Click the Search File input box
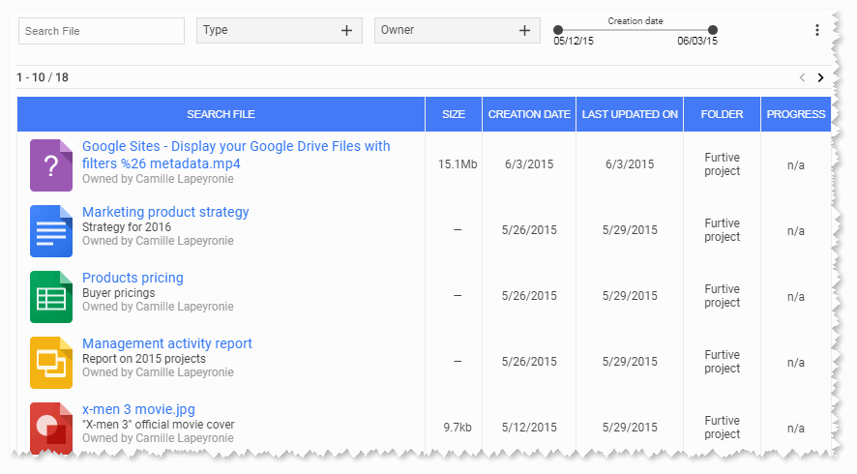The height and width of the screenshot is (474, 857). pos(102,31)
